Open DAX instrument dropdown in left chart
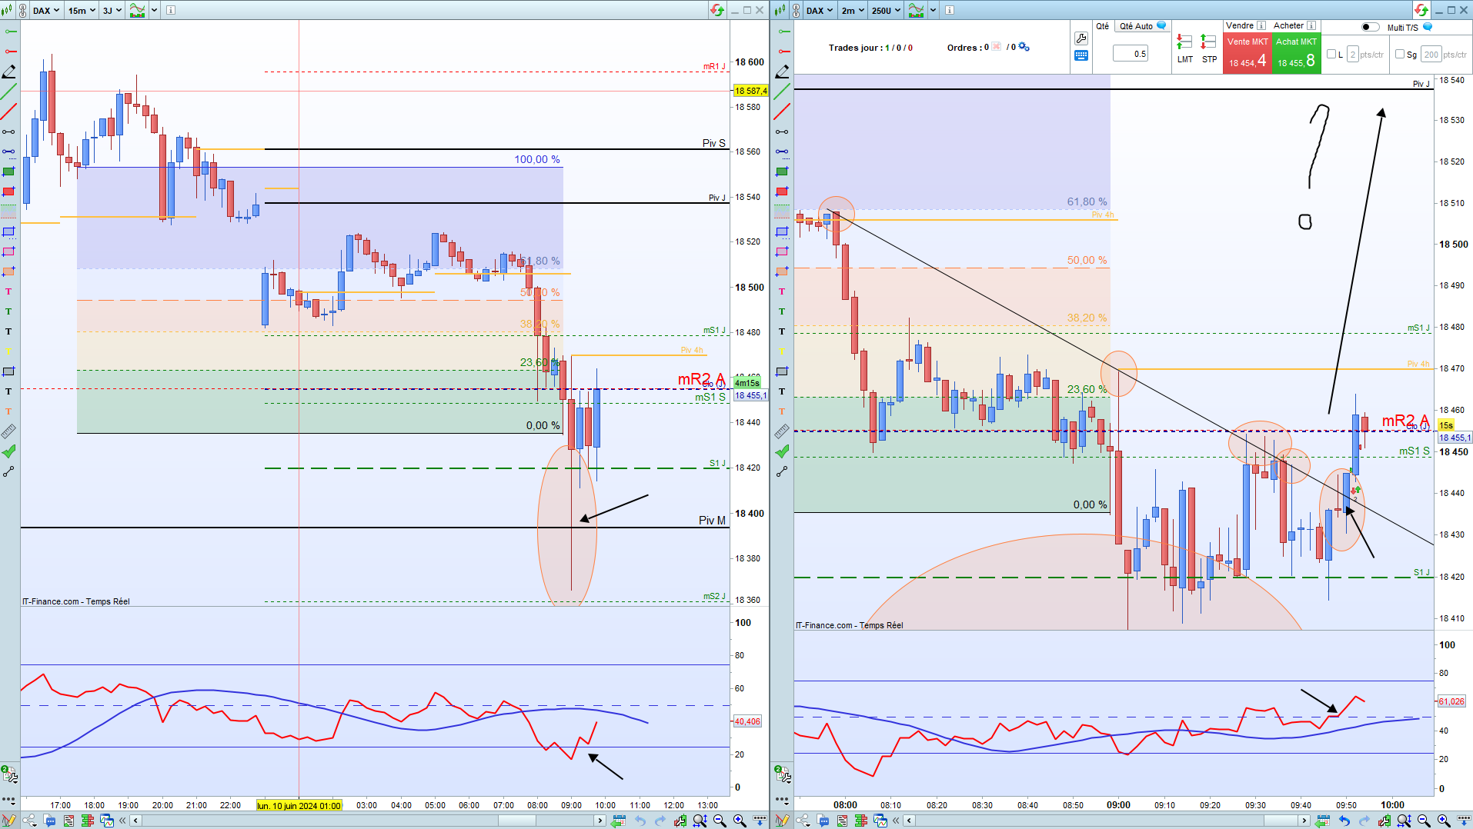The height and width of the screenshot is (829, 1473). pyautogui.click(x=46, y=10)
